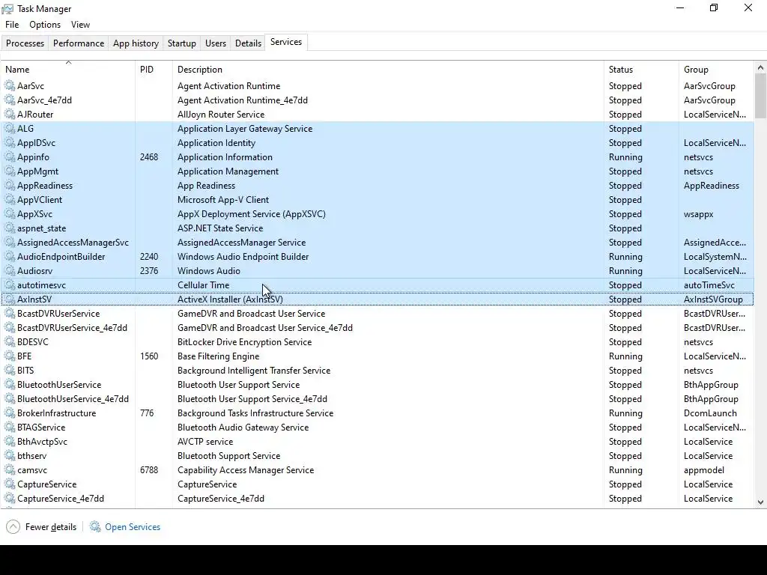767x575 pixels.
Task: Select BluetoothUserService_4e7dd service name
Action: coord(73,398)
